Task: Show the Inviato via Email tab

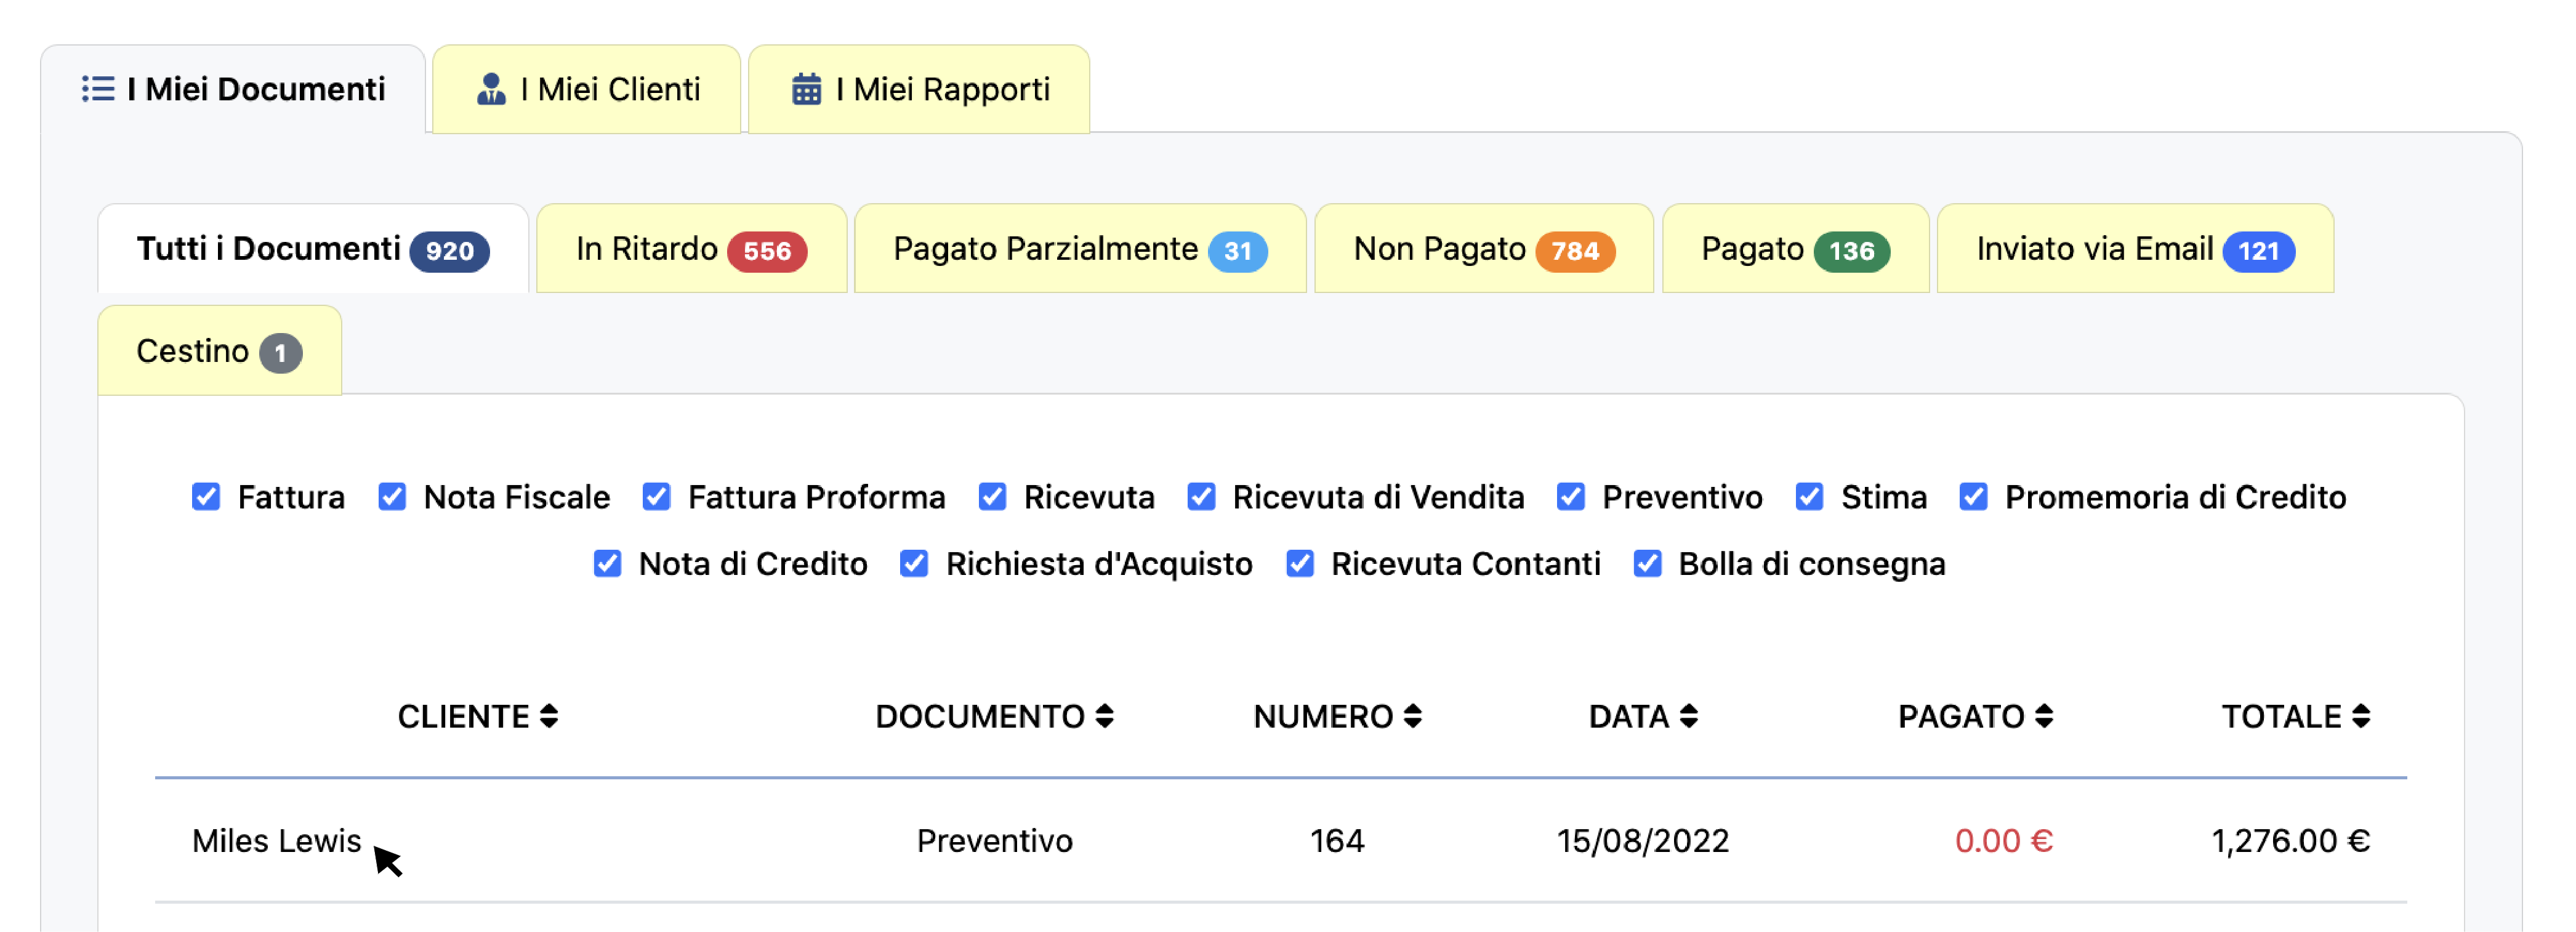Action: [x=2135, y=249]
